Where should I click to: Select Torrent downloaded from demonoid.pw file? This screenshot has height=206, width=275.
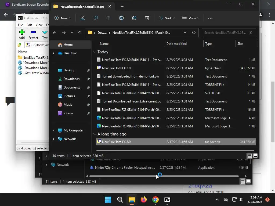[176, 76]
